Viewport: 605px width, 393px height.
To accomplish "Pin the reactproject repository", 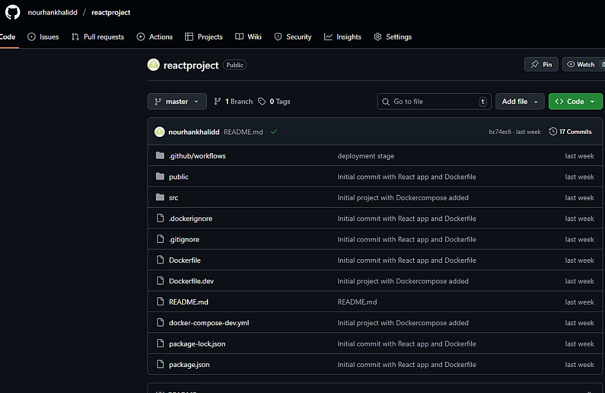I will click(x=541, y=64).
